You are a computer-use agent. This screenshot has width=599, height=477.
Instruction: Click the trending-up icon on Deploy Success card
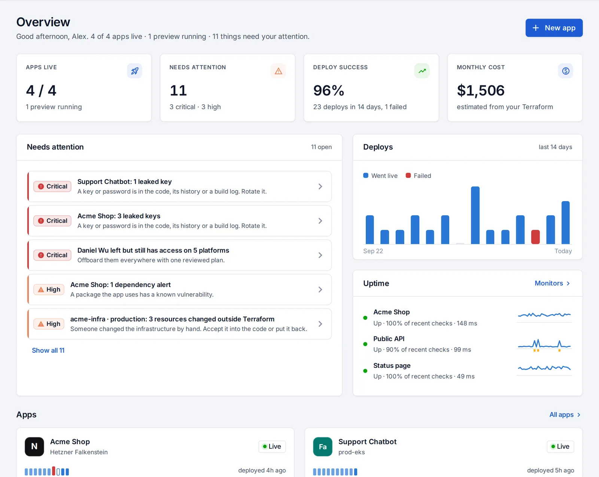[x=422, y=71]
